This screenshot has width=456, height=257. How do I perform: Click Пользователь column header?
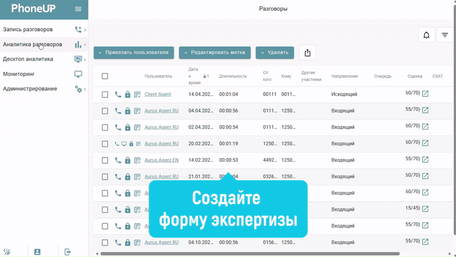tap(158, 76)
